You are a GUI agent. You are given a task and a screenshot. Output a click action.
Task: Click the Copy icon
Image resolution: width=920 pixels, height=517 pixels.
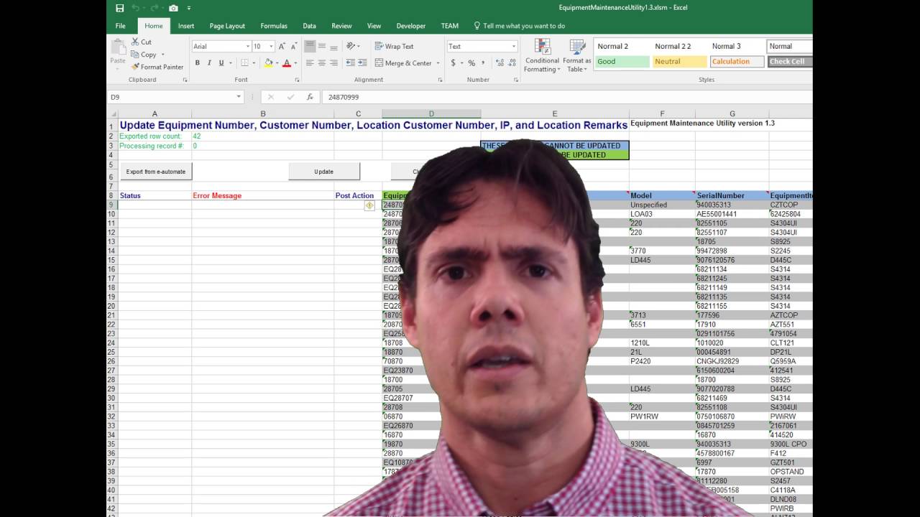pyautogui.click(x=135, y=55)
